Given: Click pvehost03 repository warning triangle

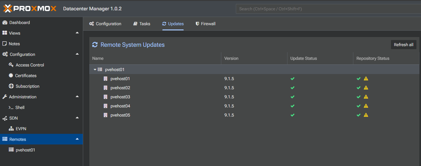Looking at the screenshot, I should 366,97.
